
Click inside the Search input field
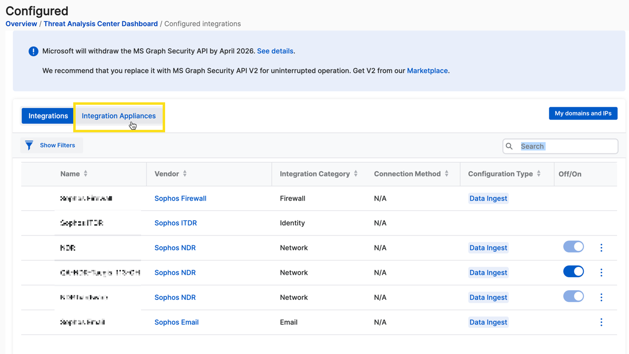click(x=560, y=146)
